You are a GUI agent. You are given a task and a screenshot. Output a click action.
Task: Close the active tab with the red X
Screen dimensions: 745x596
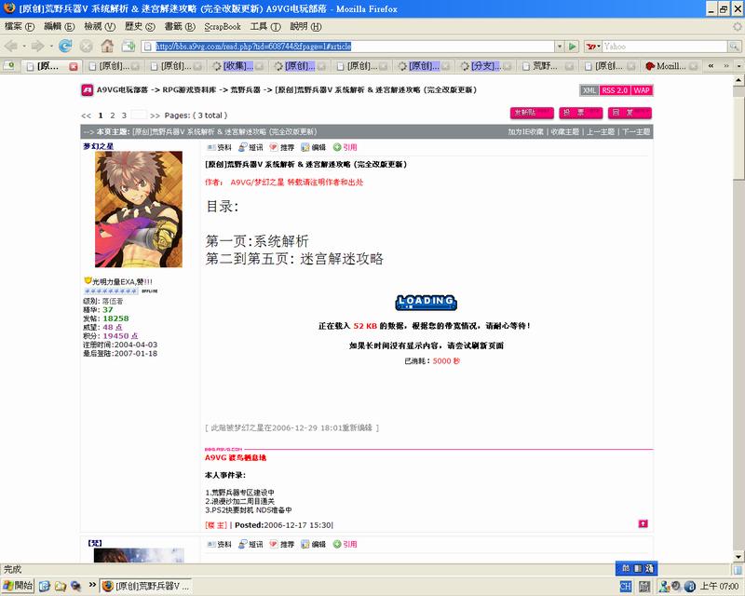click(74, 66)
